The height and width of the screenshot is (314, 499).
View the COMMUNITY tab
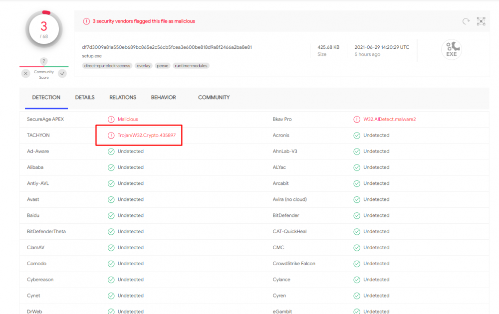(x=214, y=98)
